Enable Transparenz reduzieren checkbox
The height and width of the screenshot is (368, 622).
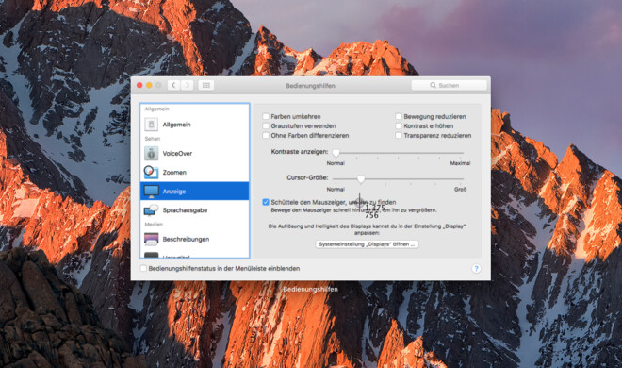(399, 135)
